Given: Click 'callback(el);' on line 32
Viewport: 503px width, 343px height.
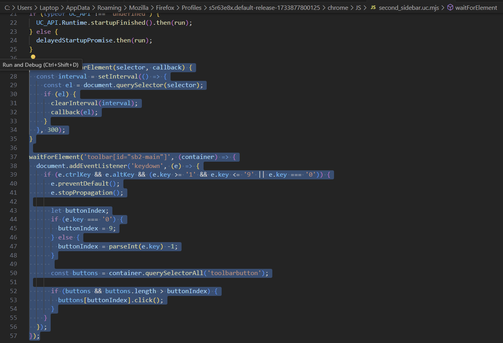Looking at the screenshot, I should tap(75, 112).
